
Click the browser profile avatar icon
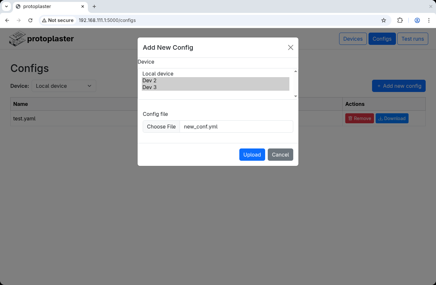click(417, 20)
